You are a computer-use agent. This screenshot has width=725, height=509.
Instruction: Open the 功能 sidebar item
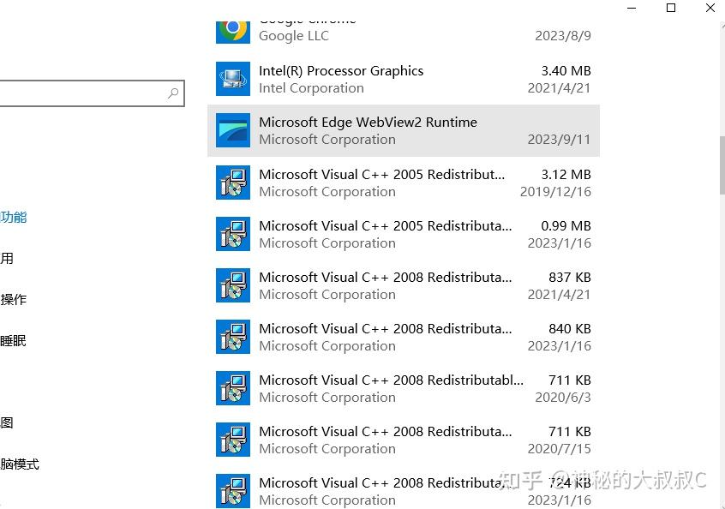[x=14, y=218]
